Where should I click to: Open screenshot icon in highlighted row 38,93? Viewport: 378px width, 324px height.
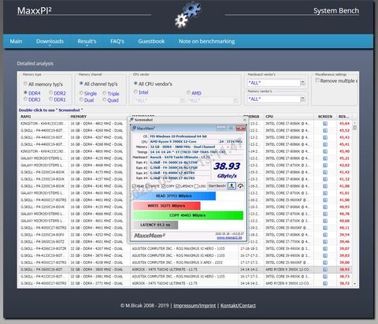click(325, 270)
